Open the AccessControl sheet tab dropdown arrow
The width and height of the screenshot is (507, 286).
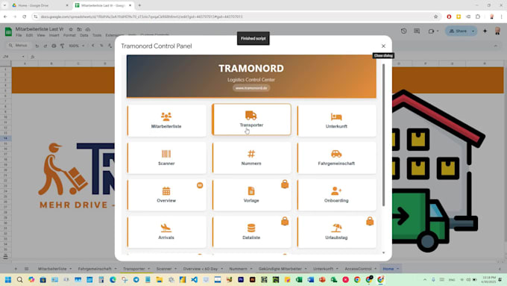pos(375,269)
